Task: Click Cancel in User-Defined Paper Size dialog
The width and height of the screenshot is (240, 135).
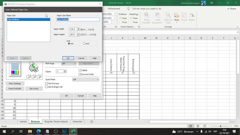Action: pos(81,58)
